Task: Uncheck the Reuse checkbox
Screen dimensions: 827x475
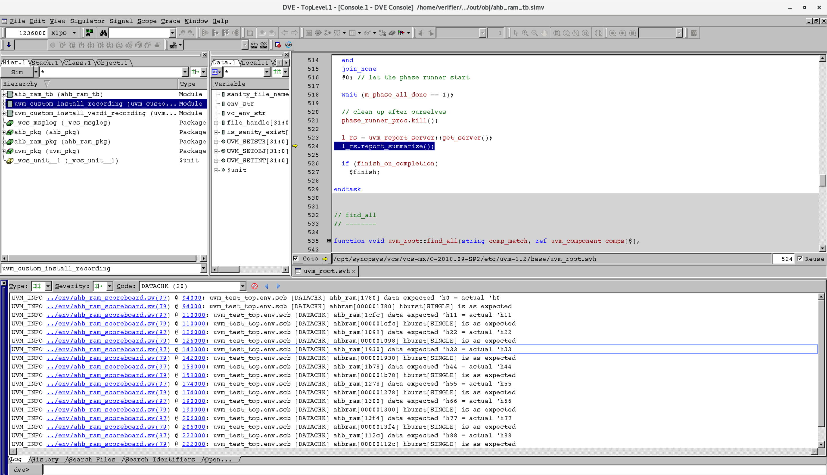Action: [x=800, y=258]
